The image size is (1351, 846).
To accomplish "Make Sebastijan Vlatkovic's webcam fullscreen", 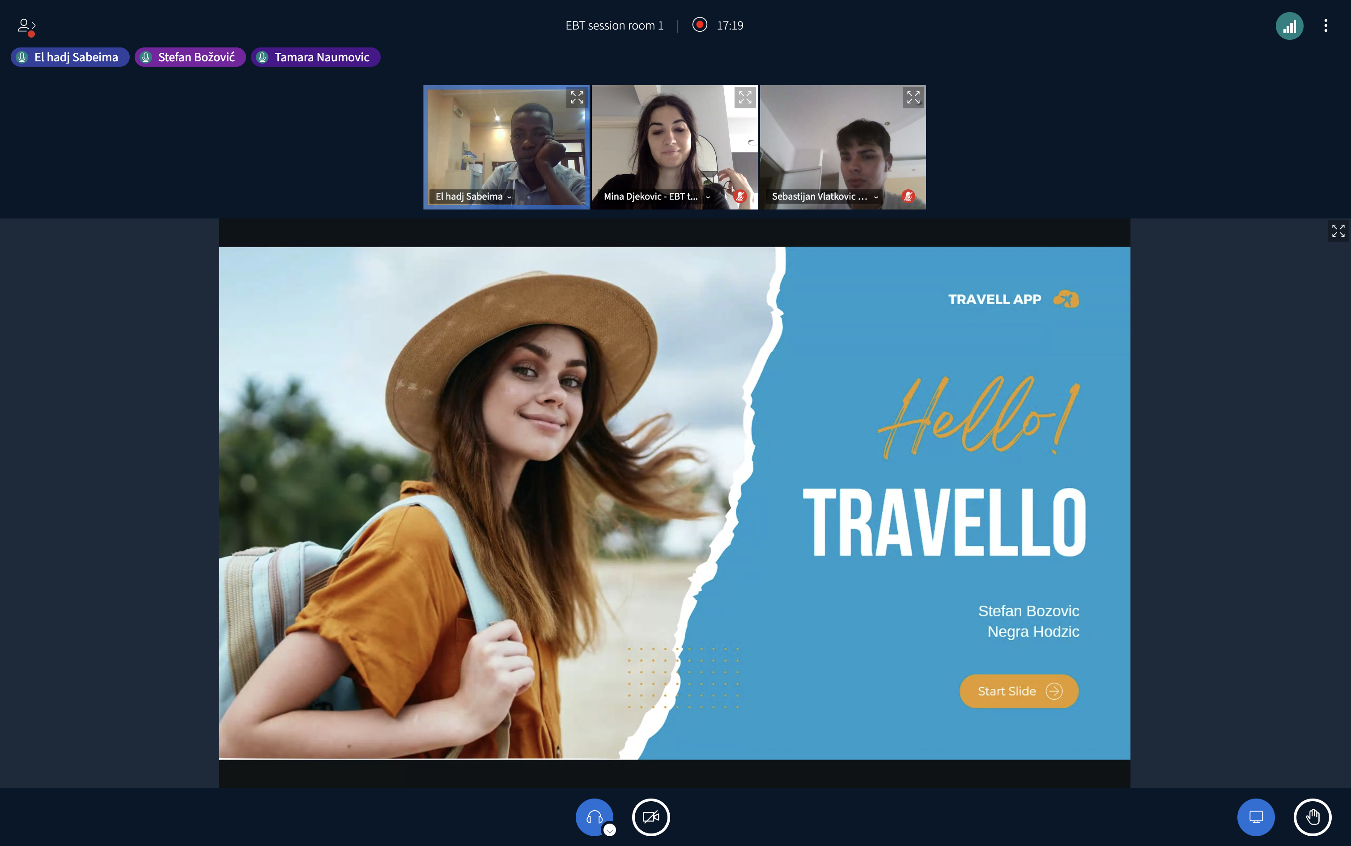I will click(913, 98).
